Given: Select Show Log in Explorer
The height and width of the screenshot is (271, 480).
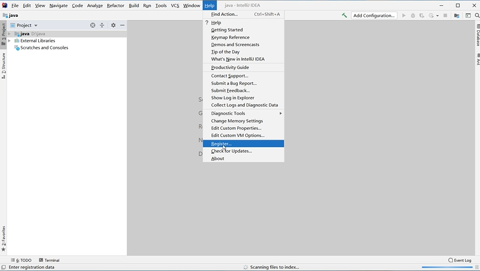Looking at the screenshot, I should coord(243,98).
